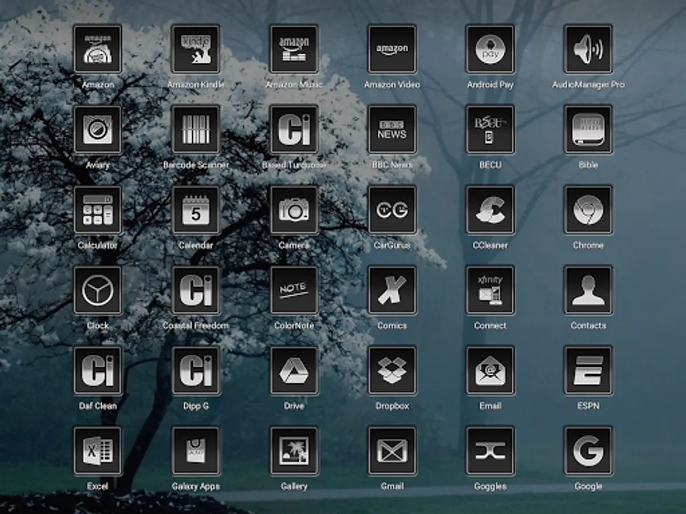Launch the Chrome browser
Viewport: 686px width, 514px height.
589,210
